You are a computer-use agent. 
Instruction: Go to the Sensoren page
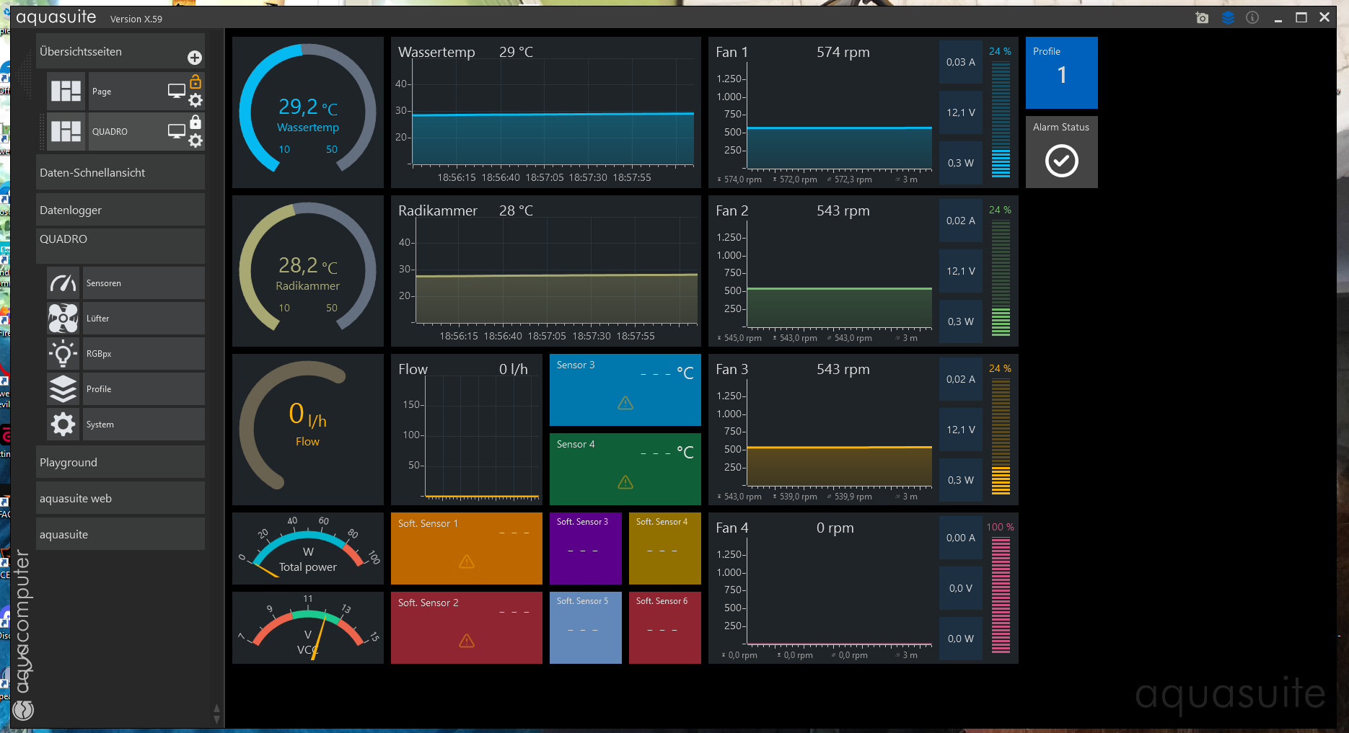coord(144,283)
